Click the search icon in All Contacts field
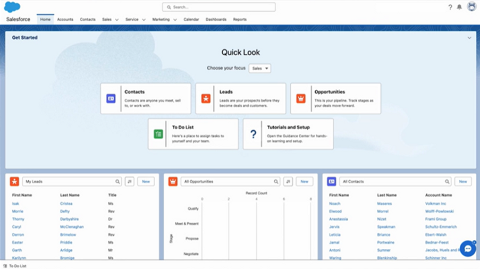480x269 pixels. point(447,181)
